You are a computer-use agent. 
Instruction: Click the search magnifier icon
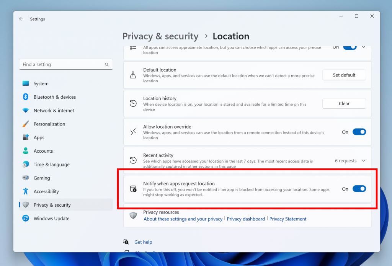107,65
